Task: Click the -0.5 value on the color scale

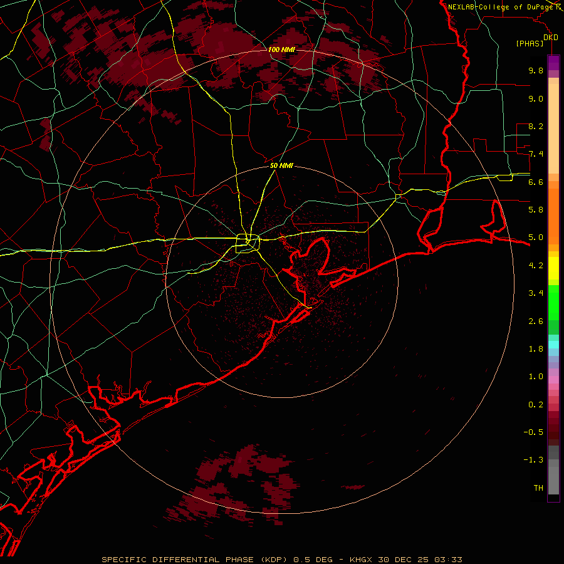Action: [533, 432]
